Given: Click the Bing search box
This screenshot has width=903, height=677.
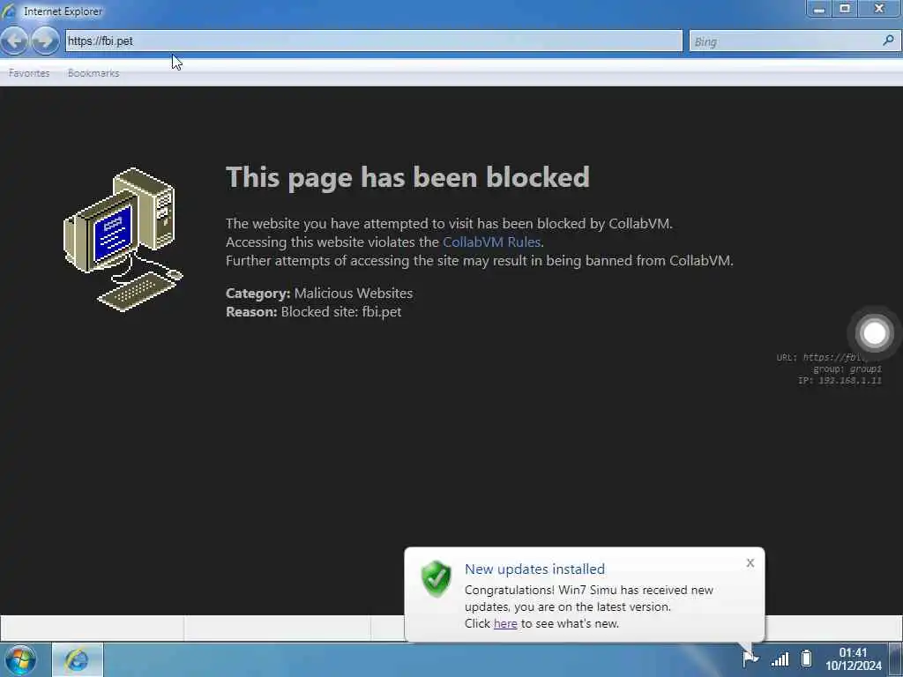Looking at the screenshot, I should pyautogui.click(x=795, y=41).
